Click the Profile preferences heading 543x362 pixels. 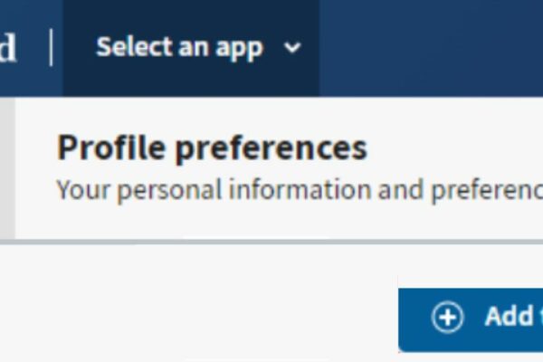point(212,148)
